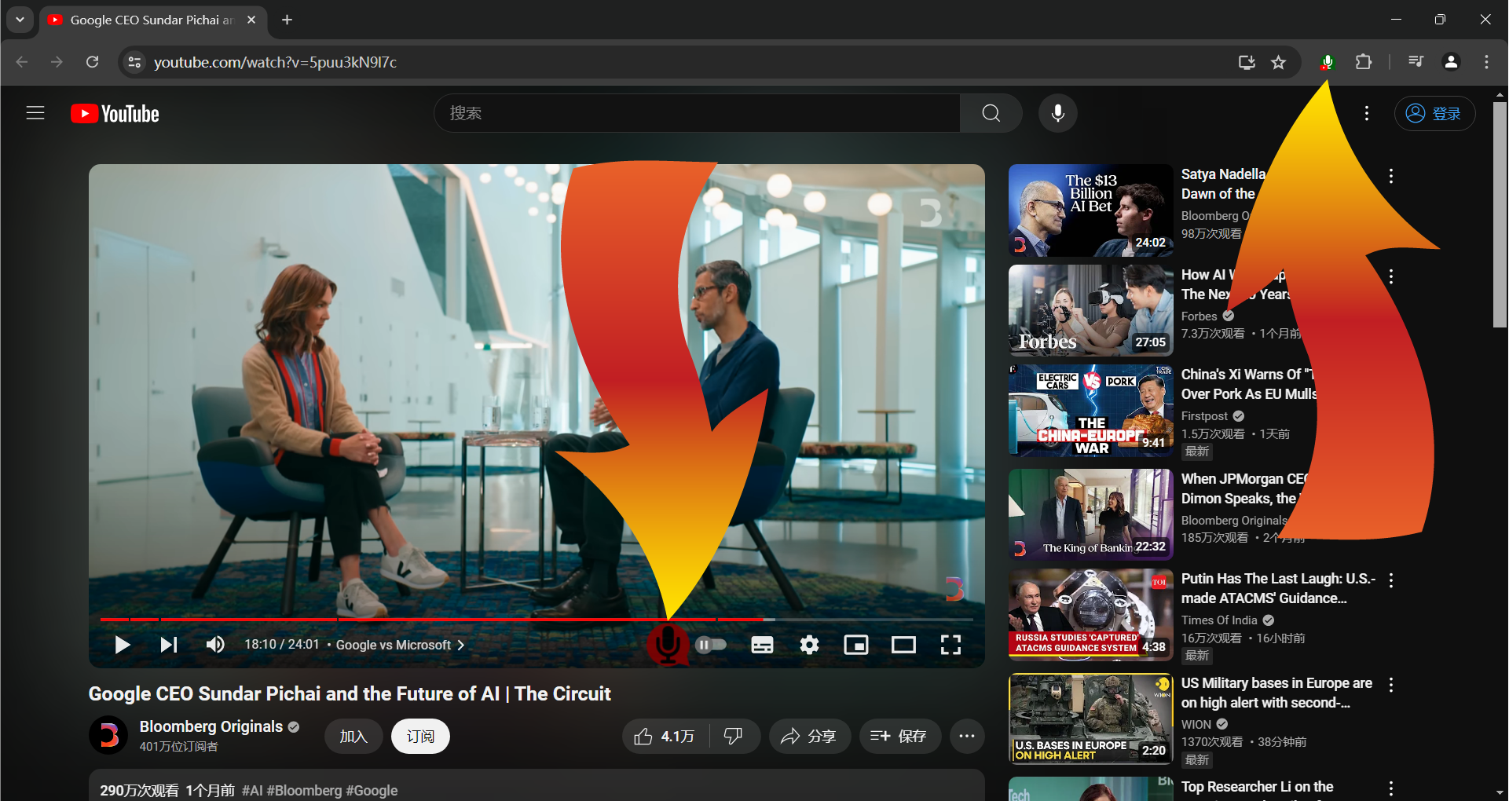
Task: Toggle the autoplay switch
Action: 711,645
